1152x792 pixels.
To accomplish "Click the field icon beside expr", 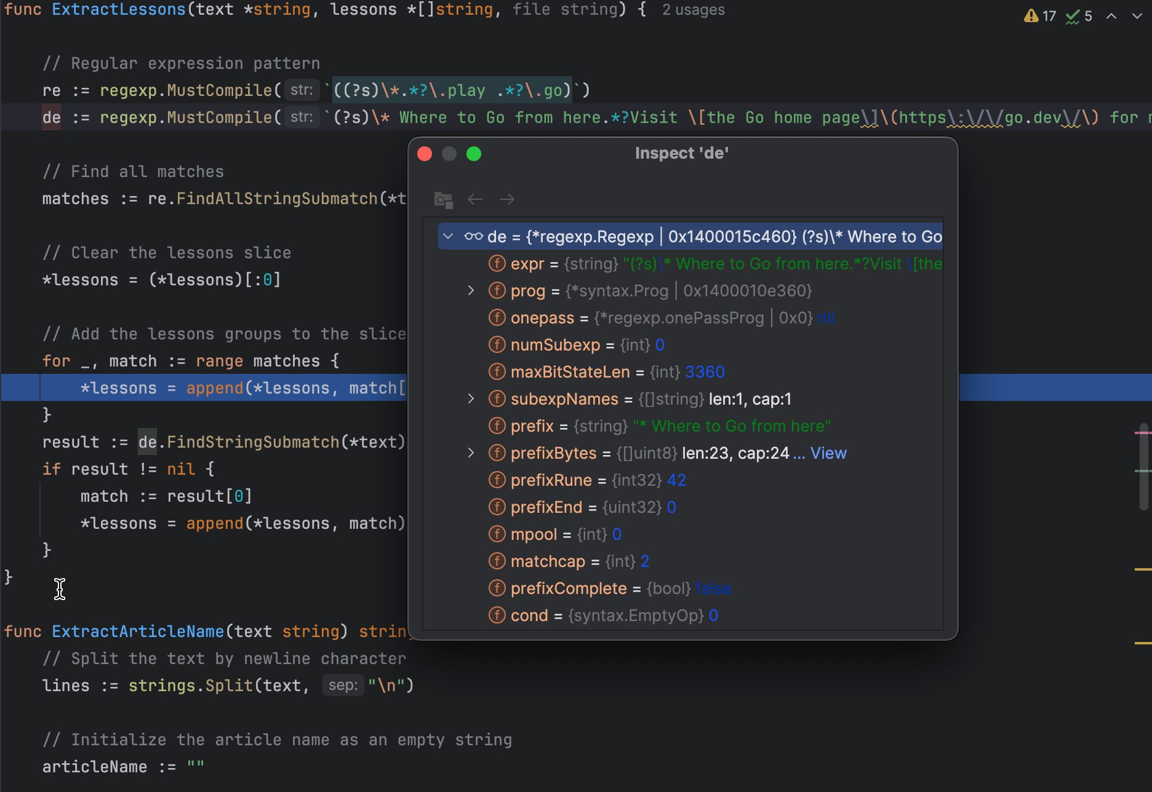I will 496,263.
